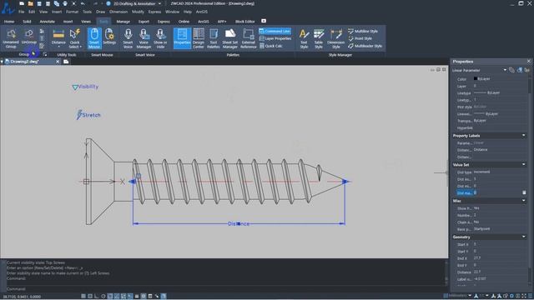Expand the Group panel launcher arrow
The image size is (534, 300).
44,54
